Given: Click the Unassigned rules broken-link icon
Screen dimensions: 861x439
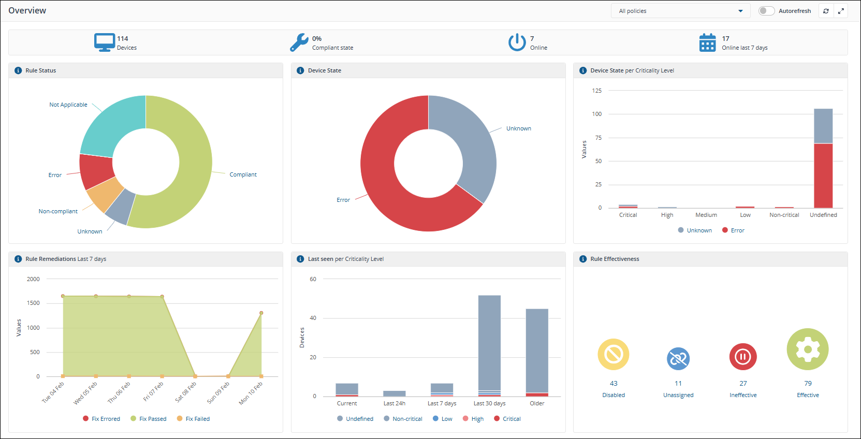Looking at the screenshot, I should tap(678, 358).
